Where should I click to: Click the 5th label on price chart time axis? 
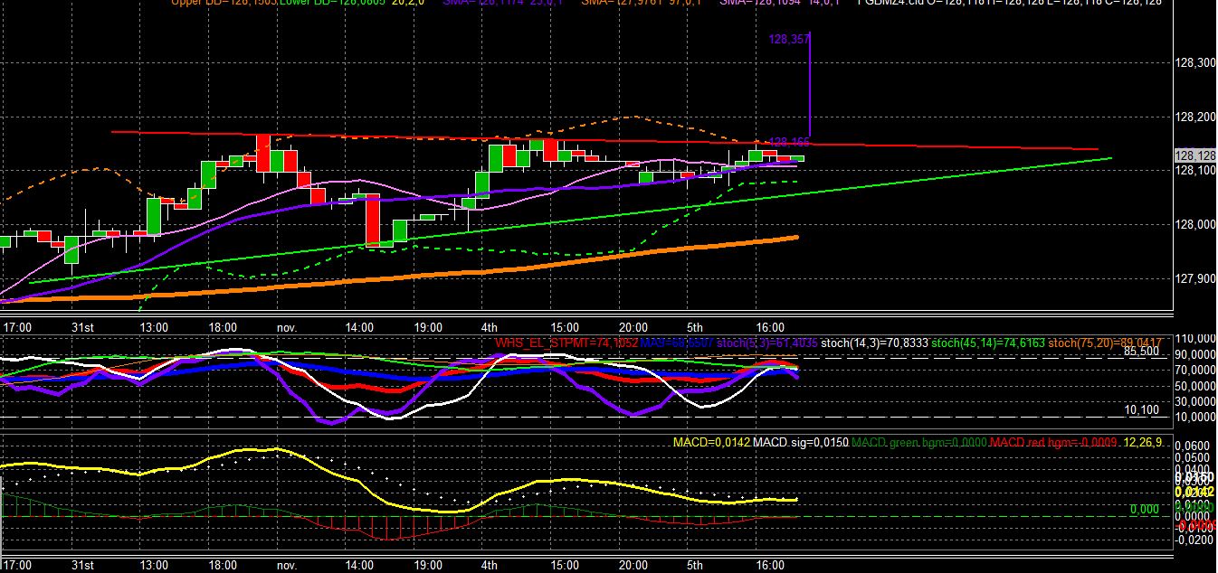coord(694,326)
